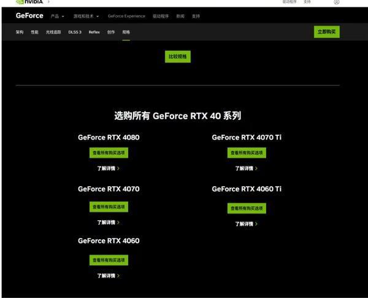The width and height of the screenshot is (368, 298).
Task: Click the 选购所有 GeForce RTX 40 系列 title
Action: point(178,116)
